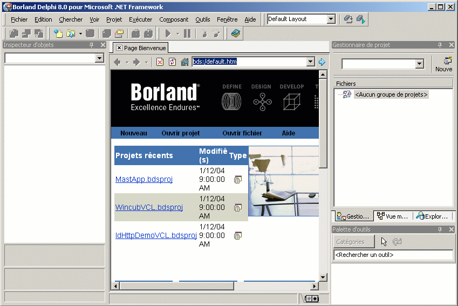Open the Default Layout dropdown
The image size is (458, 306).
(x=331, y=19)
